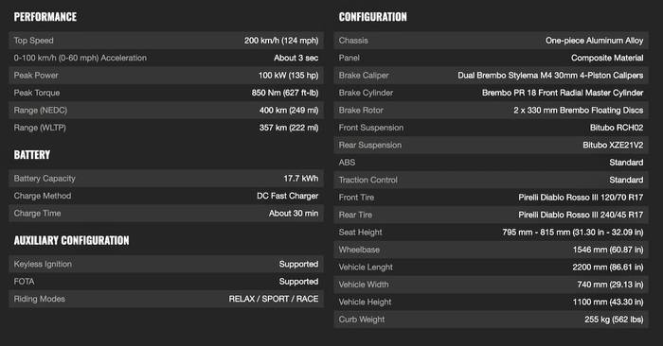The height and width of the screenshot is (346, 663).
Task: Select the Bitubo RCH02 front suspension value
Action: tap(617, 128)
